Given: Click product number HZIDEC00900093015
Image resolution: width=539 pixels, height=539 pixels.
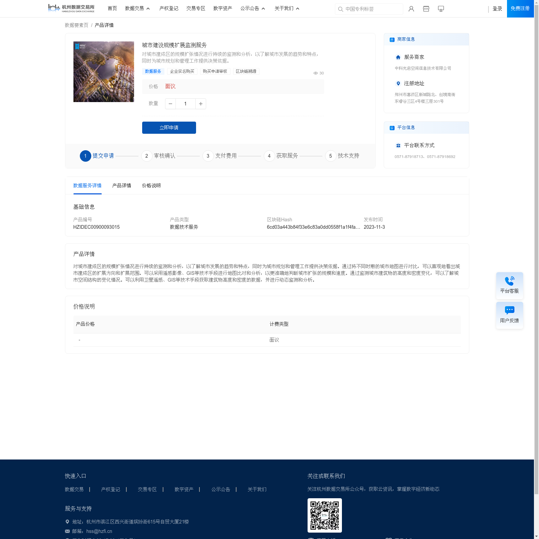Looking at the screenshot, I should click(96, 227).
